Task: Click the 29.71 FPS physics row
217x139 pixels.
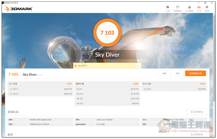Action: 107,99
